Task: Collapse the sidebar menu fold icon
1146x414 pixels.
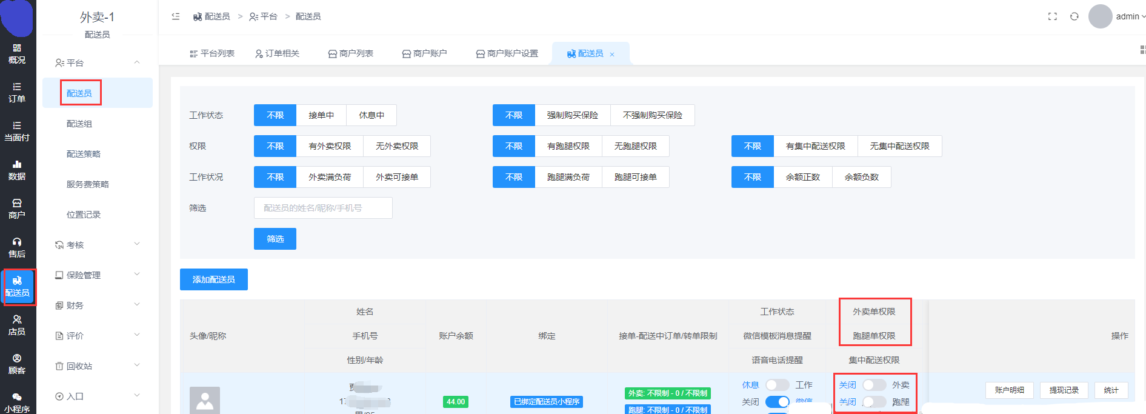Action: pos(176,16)
